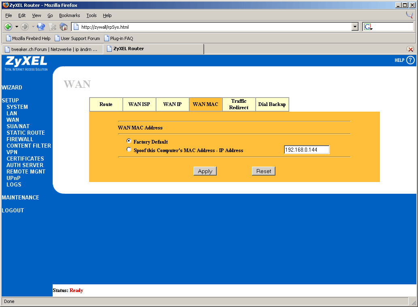Click the Google search engine icon
This screenshot has height=307, width=418.
click(x=368, y=27)
